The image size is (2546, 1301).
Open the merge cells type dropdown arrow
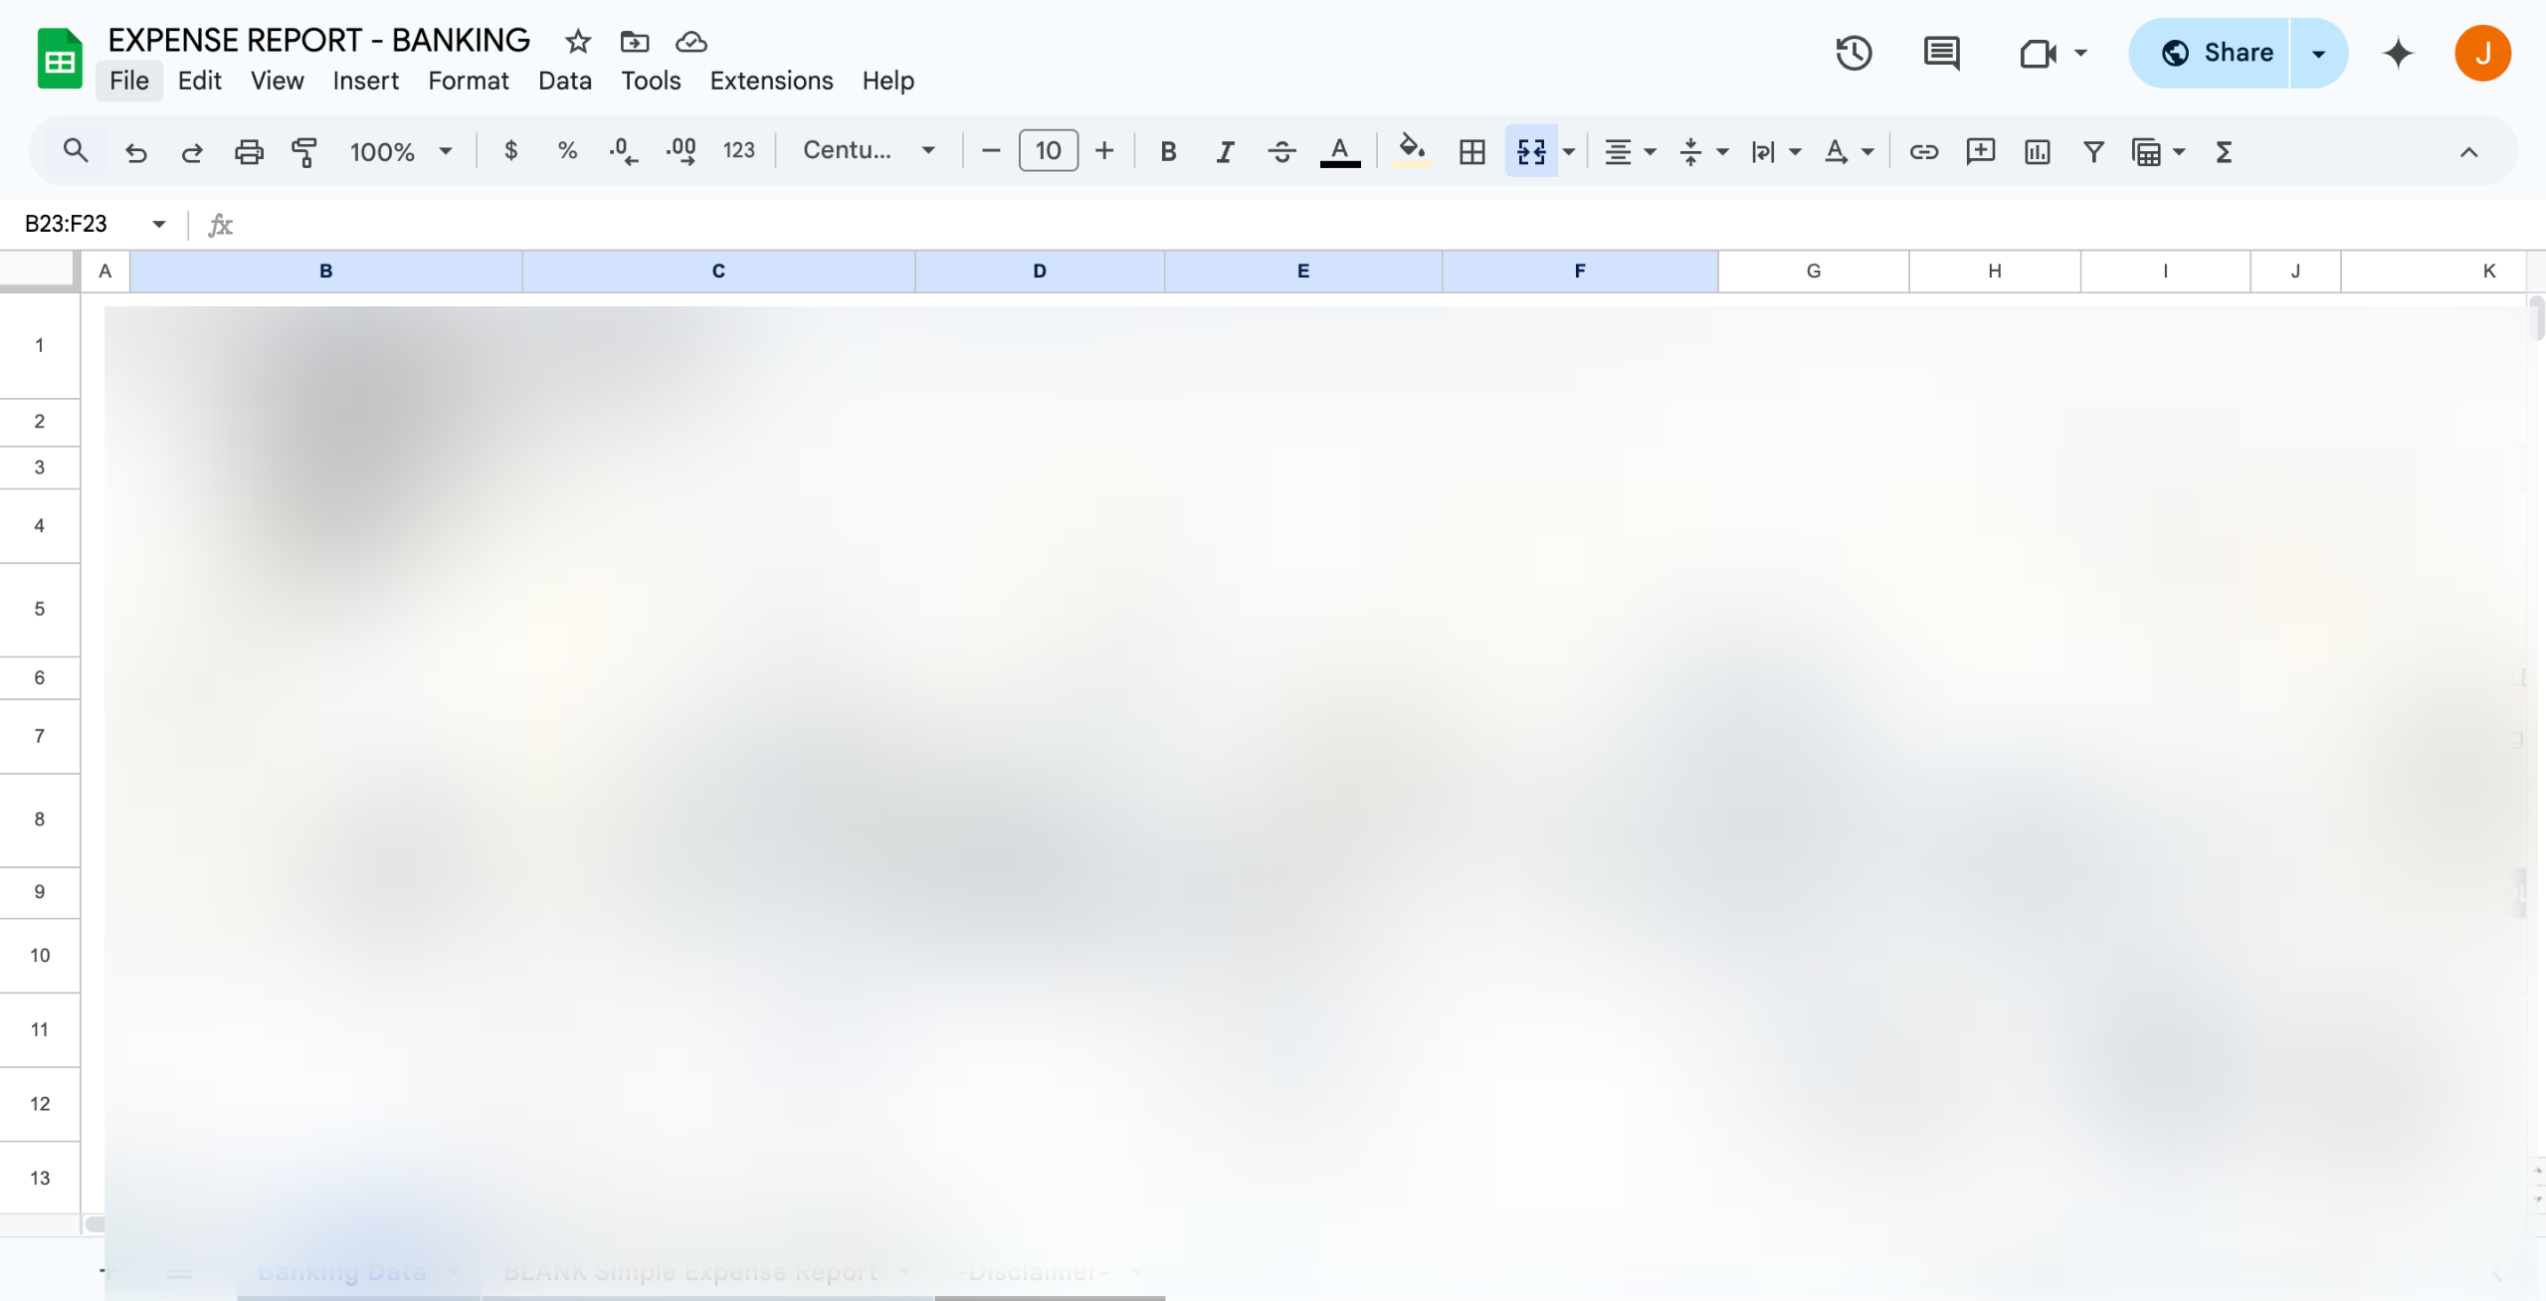[1569, 151]
